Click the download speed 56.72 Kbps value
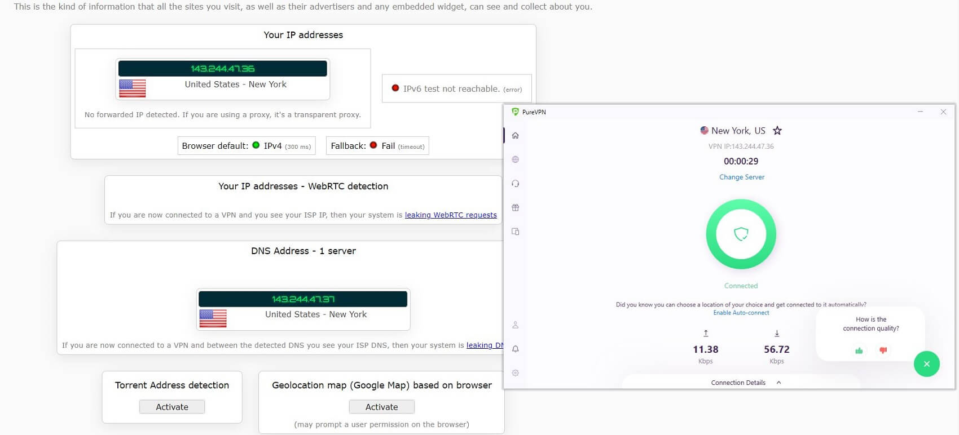 click(776, 349)
